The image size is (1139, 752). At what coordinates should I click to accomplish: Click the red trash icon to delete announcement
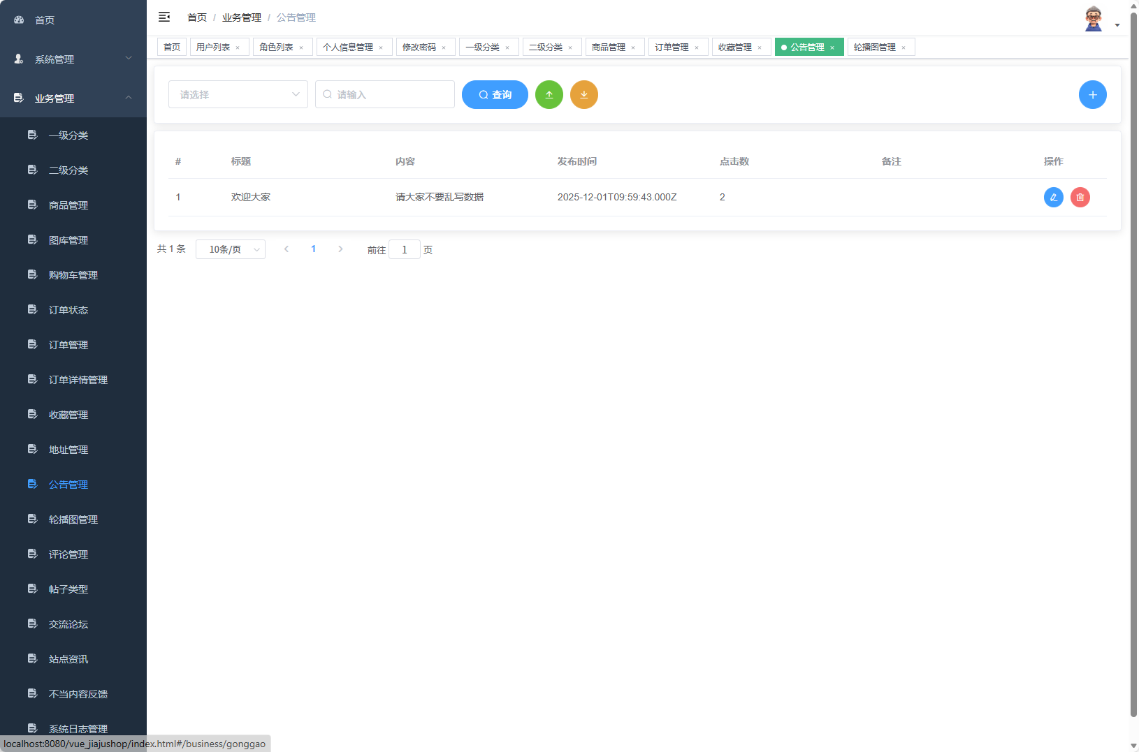tap(1080, 197)
